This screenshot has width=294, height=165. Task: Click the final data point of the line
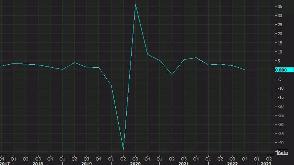(x=245, y=70)
